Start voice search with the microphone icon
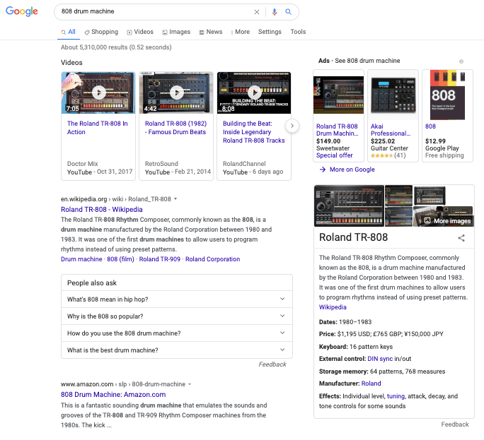The height and width of the screenshot is (440, 484). [274, 12]
